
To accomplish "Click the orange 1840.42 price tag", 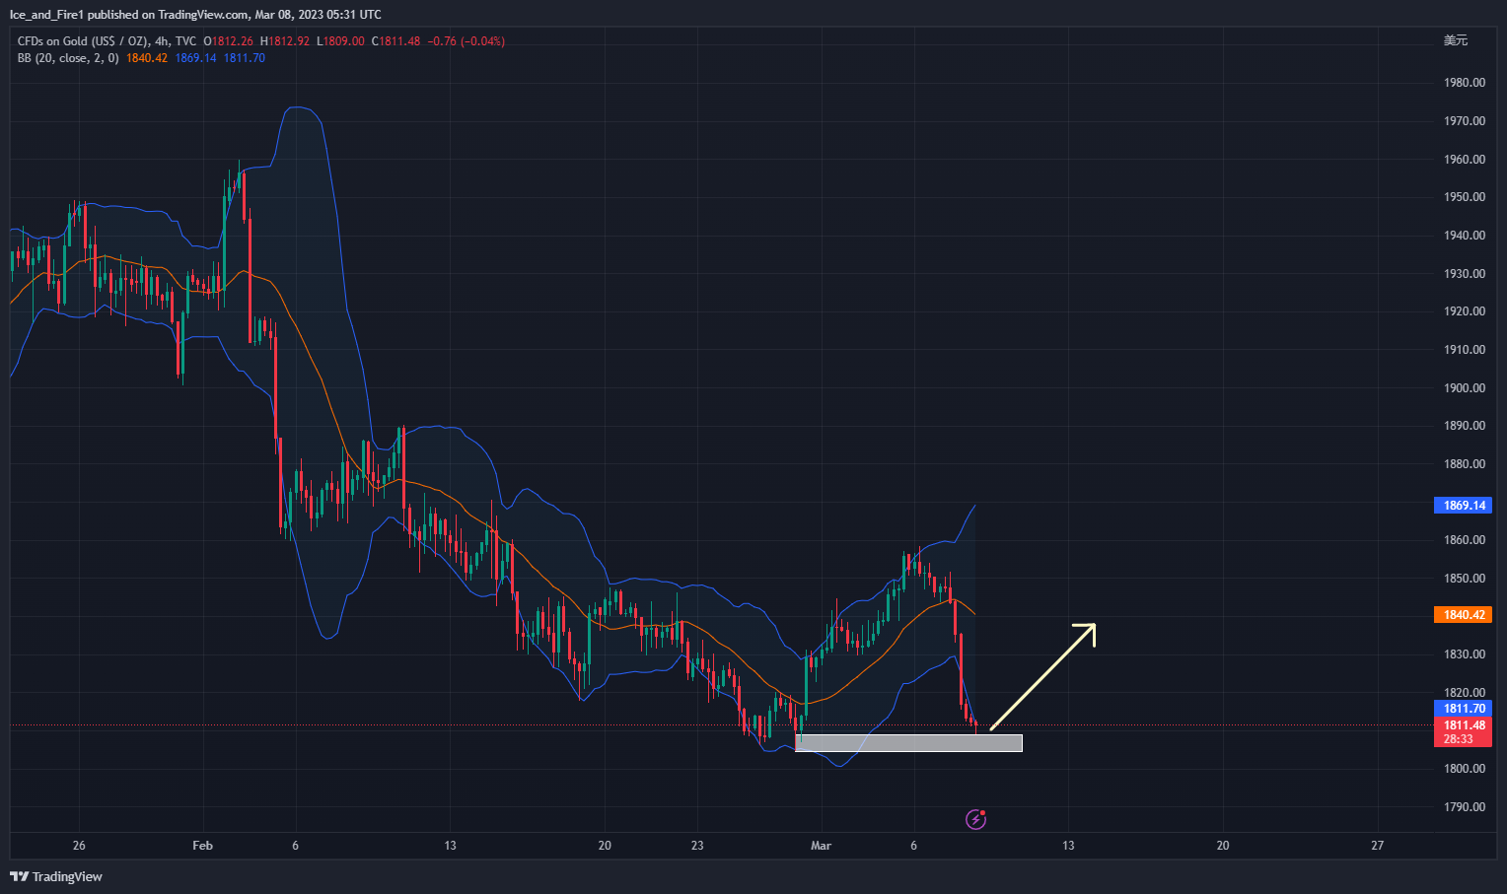I will pyautogui.click(x=1463, y=615).
